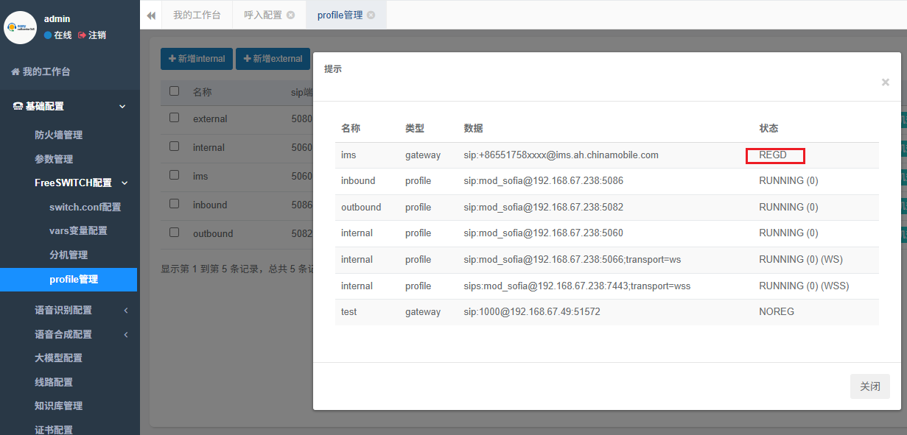Open 大模型配置 in sidebar
The image size is (907, 435).
[58, 358]
